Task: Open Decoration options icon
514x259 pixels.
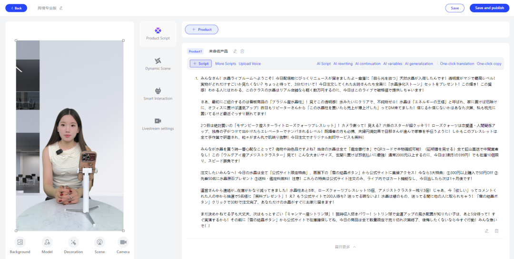Action: click(x=73, y=242)
